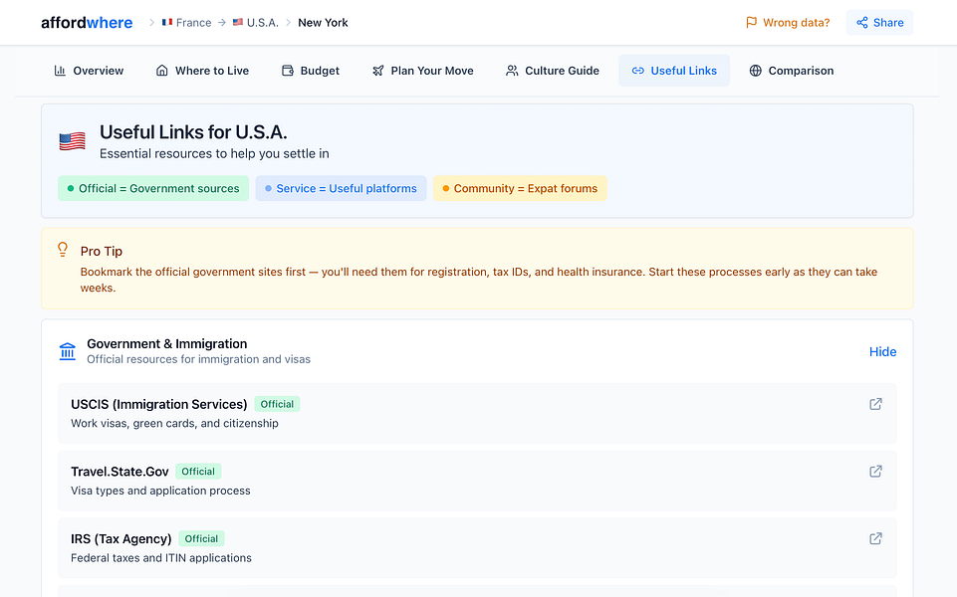Click the share icon in top bar

(862, 23)
